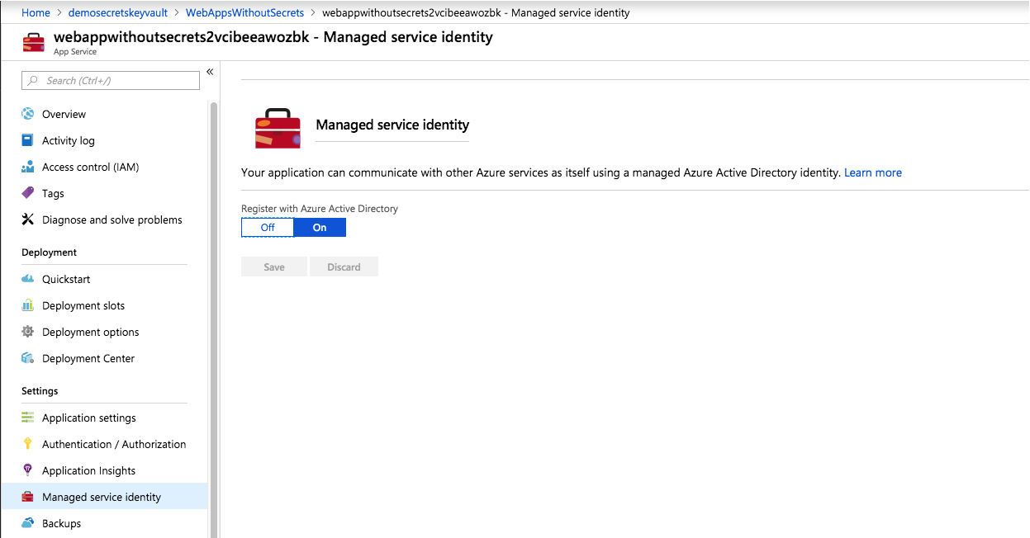
Task: Switch Register with Azure AD to On
Action: tap(320, 228)
